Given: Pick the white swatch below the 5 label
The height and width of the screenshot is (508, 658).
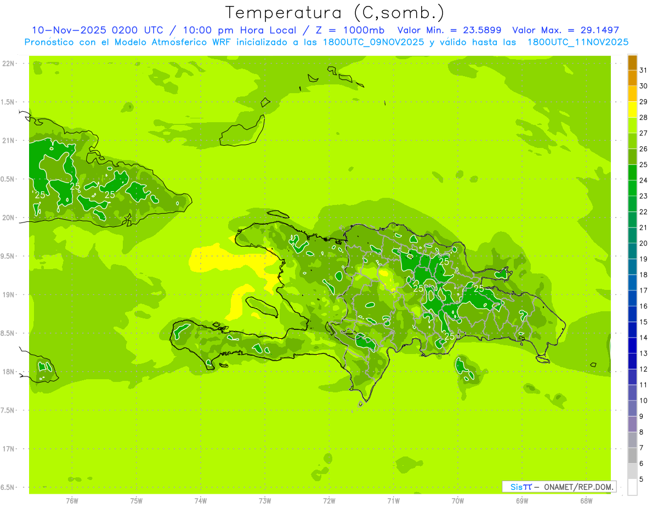Looking at the screenshot, I should (632, 487).
